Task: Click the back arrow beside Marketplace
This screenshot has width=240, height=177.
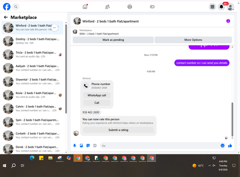Action: [x=6, y=17]
